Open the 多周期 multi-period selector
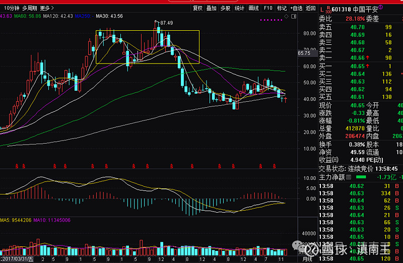This screenshot has width=403, height=263. point(30,8)
